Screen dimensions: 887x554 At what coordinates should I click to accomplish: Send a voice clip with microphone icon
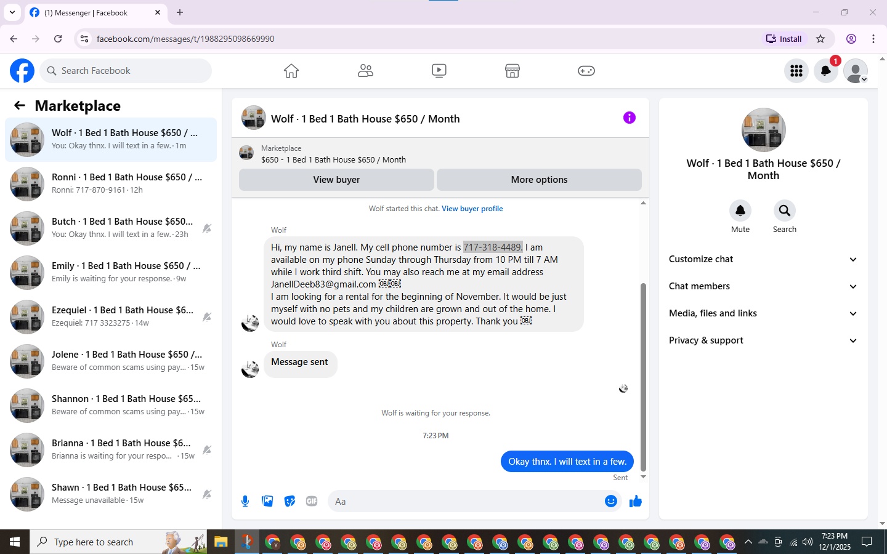tap(245, 501)
